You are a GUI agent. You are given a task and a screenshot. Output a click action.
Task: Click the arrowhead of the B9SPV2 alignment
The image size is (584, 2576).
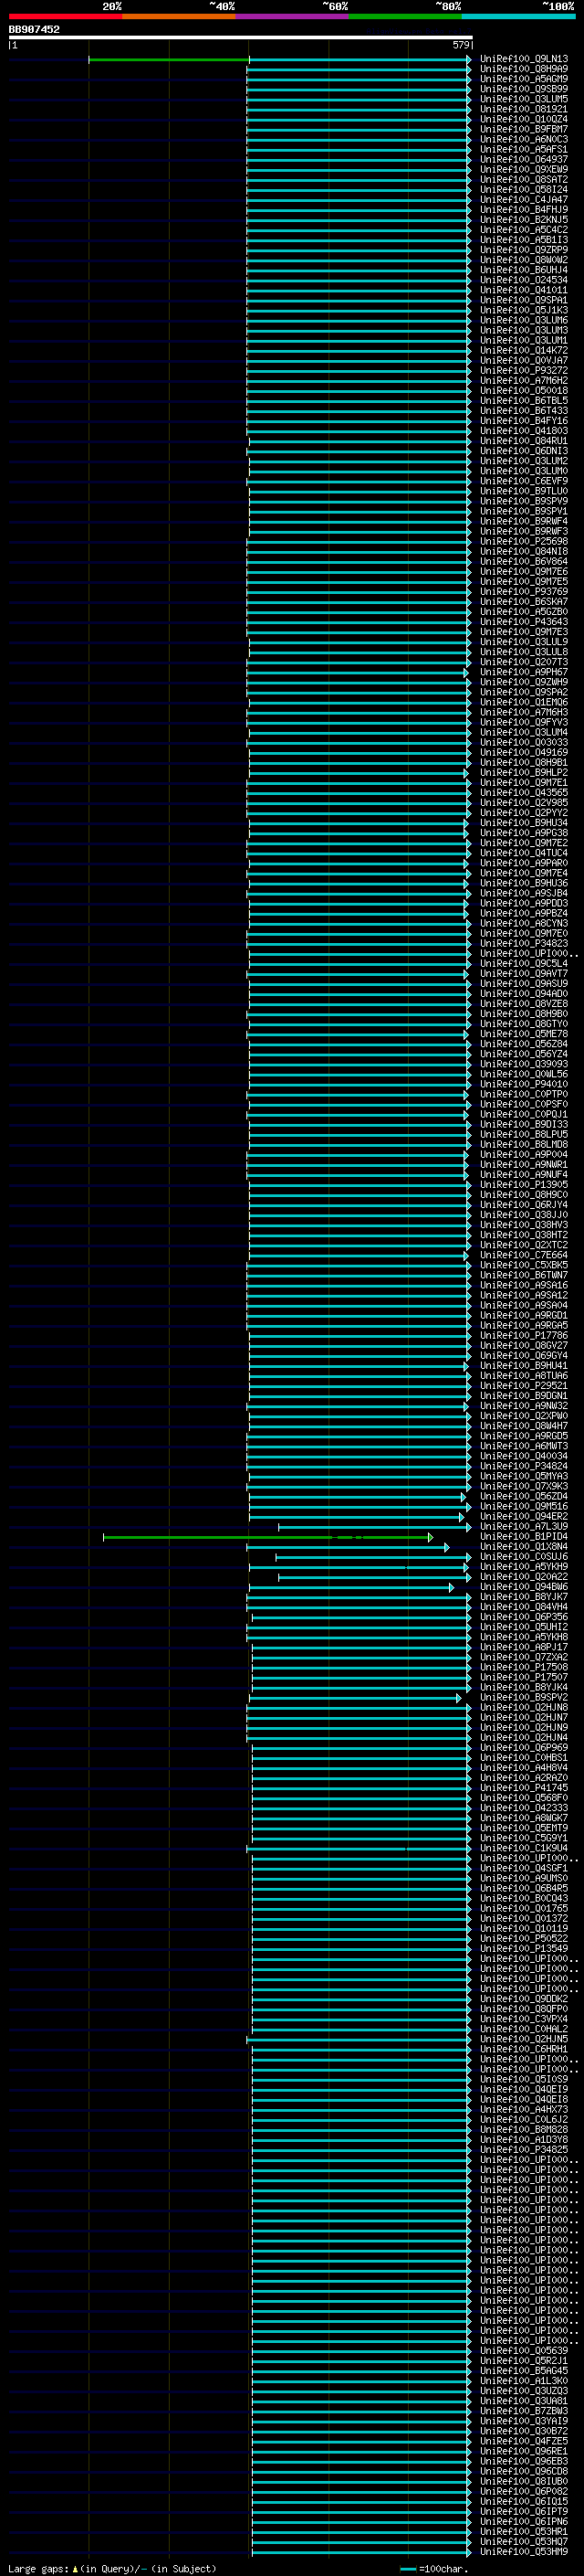pos(459,1698)
